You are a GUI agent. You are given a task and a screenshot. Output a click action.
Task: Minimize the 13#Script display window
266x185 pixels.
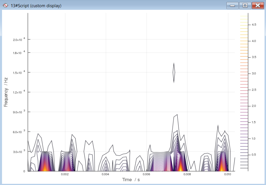pos(232,5)
